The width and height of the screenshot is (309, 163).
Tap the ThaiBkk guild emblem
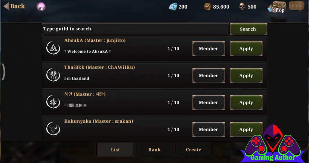[53, 75]
